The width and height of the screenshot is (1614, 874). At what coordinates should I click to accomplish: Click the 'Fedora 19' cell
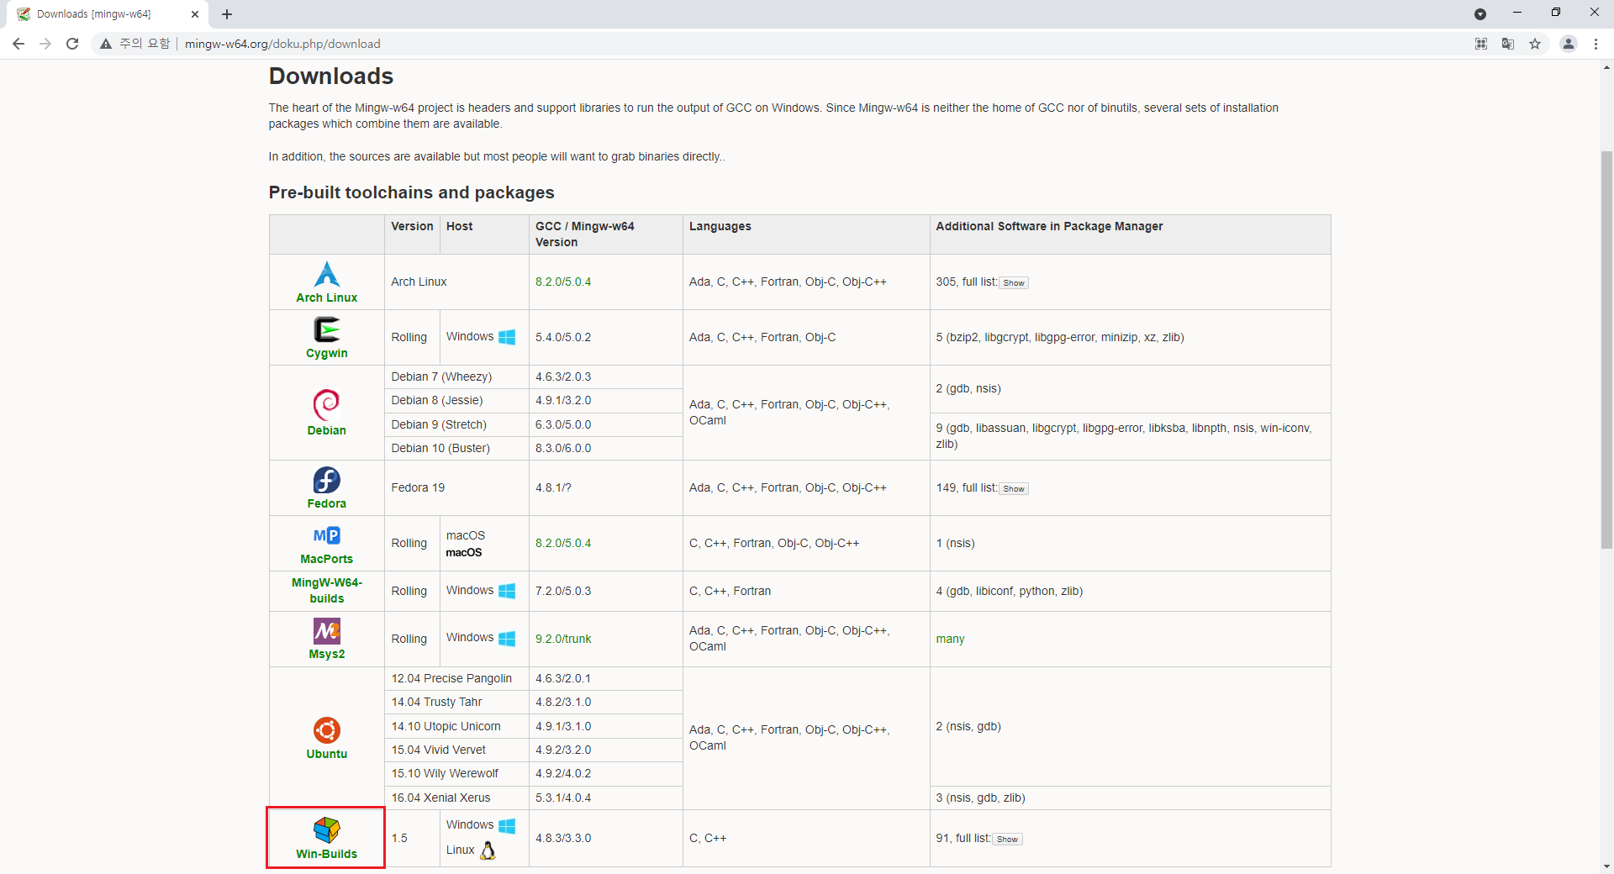pyautogui.click(x=456, y=487)
